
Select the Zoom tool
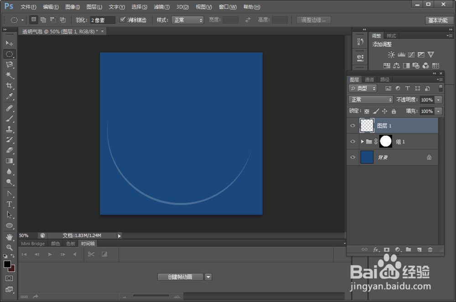click(9, 247)
